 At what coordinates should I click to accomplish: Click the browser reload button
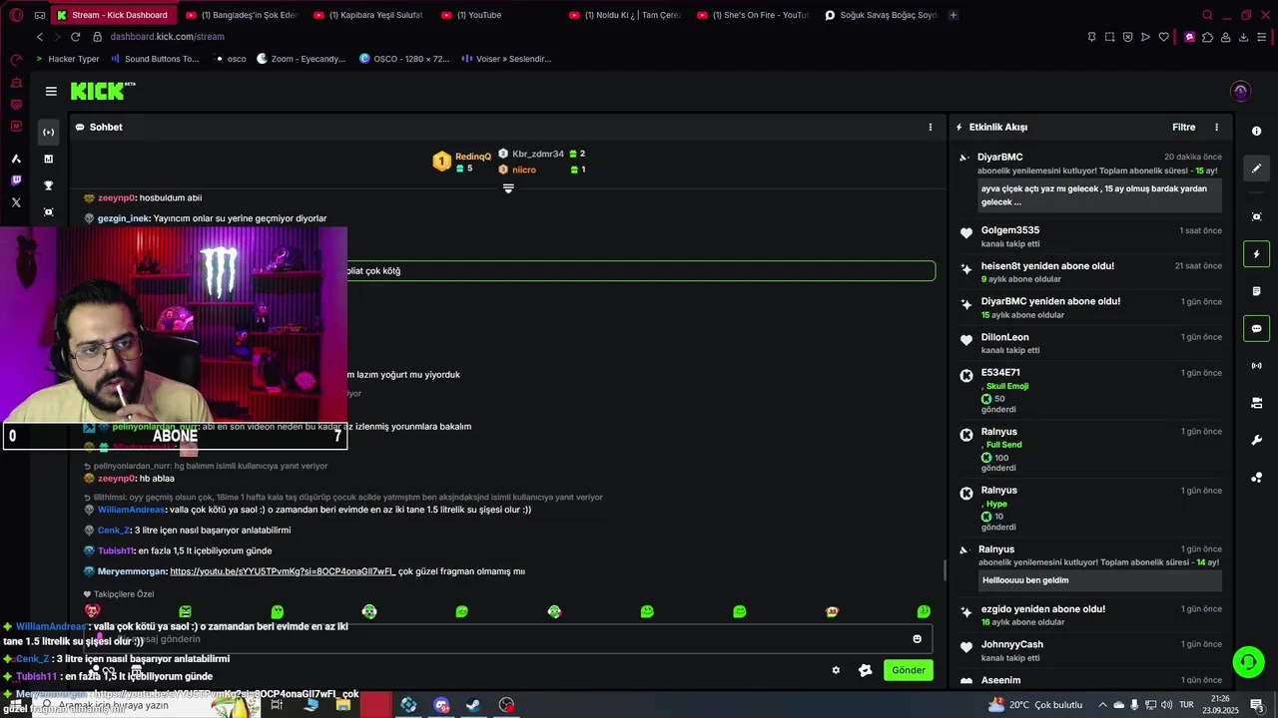75,37
